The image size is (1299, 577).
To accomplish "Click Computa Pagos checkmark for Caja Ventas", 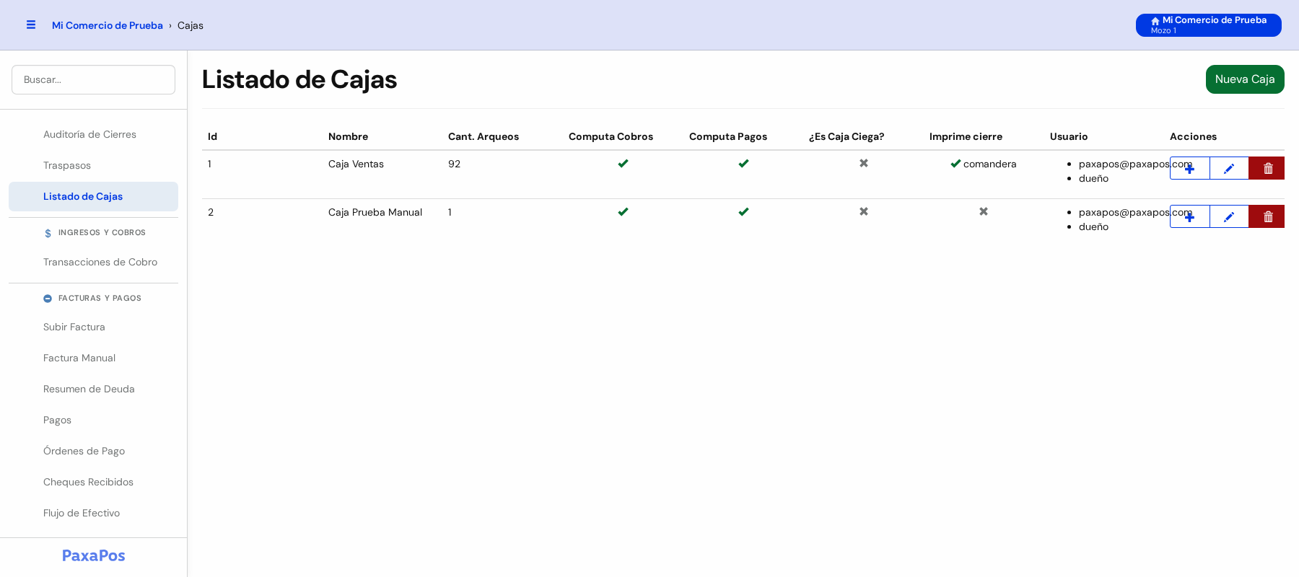I will pos(743,164).
